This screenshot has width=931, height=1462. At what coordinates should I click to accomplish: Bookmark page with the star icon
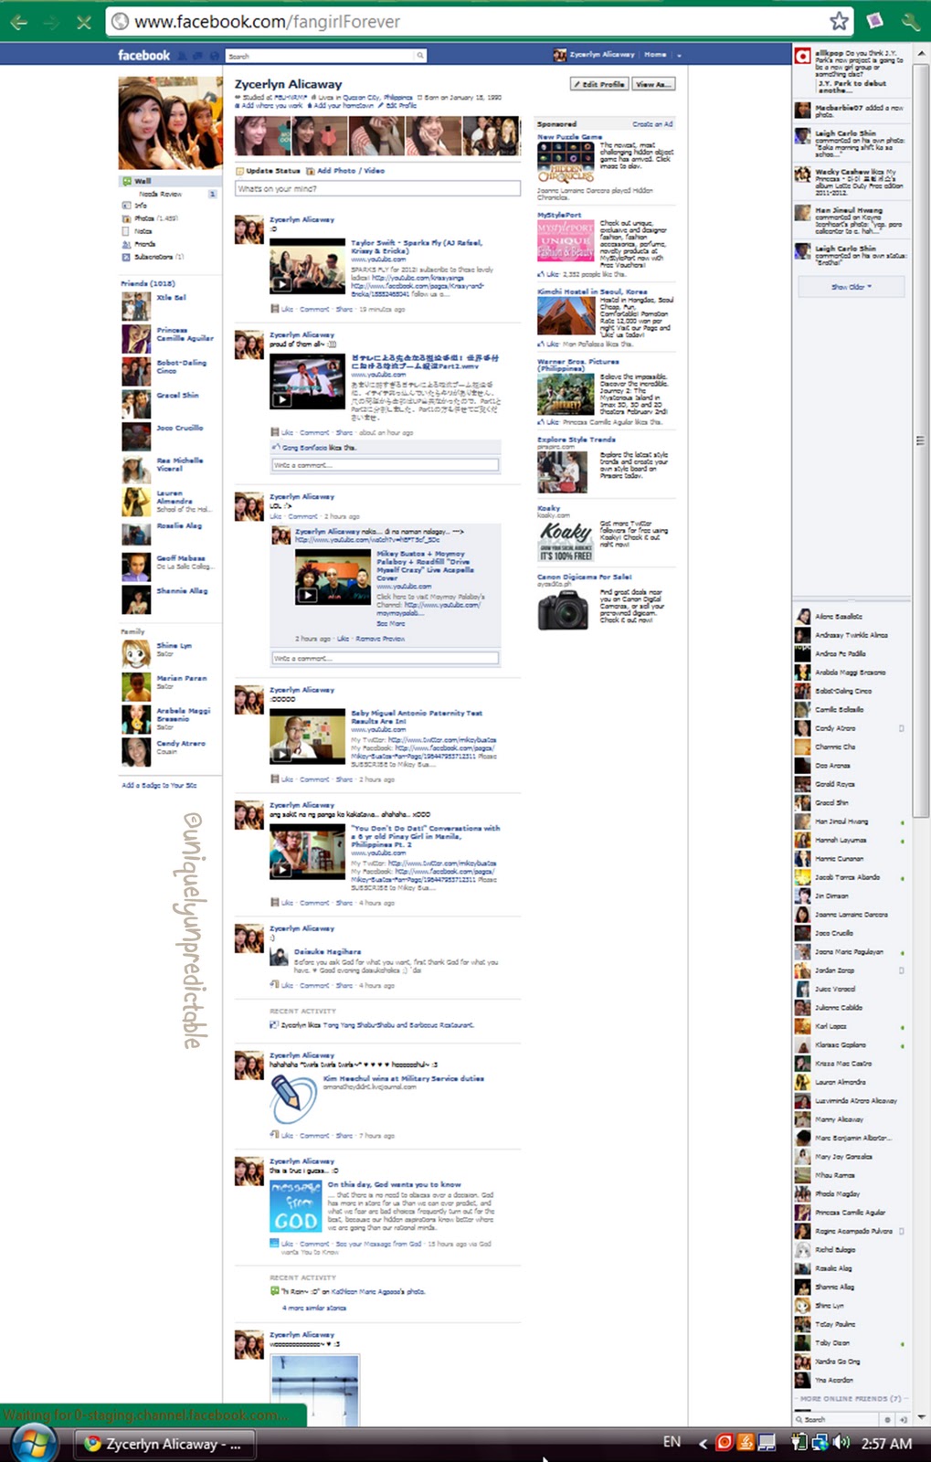pyautogui.click(x=839, y=21)
